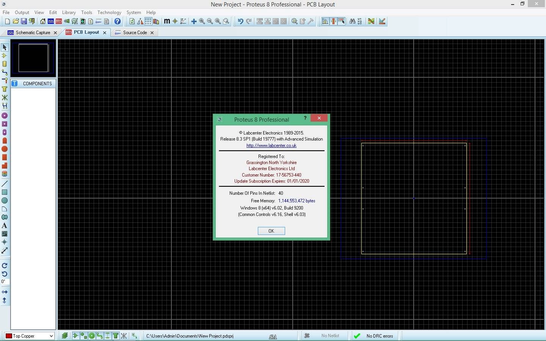
Task: Toggle metric units with the m button
Action: point(167,21)
